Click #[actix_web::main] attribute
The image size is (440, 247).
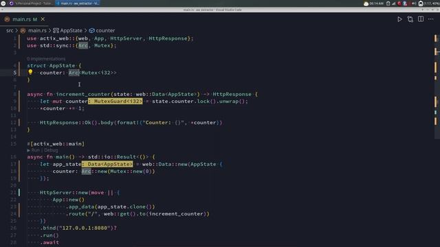click(56, 143)
